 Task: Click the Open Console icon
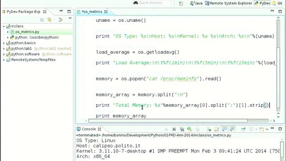pos(262,129)
